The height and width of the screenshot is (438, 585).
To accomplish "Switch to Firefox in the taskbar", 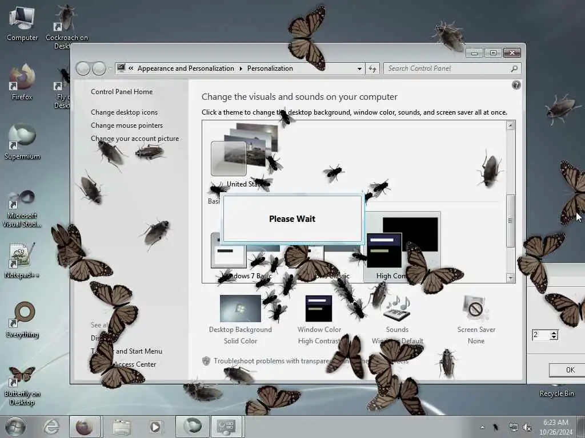I will coord(85,427).
